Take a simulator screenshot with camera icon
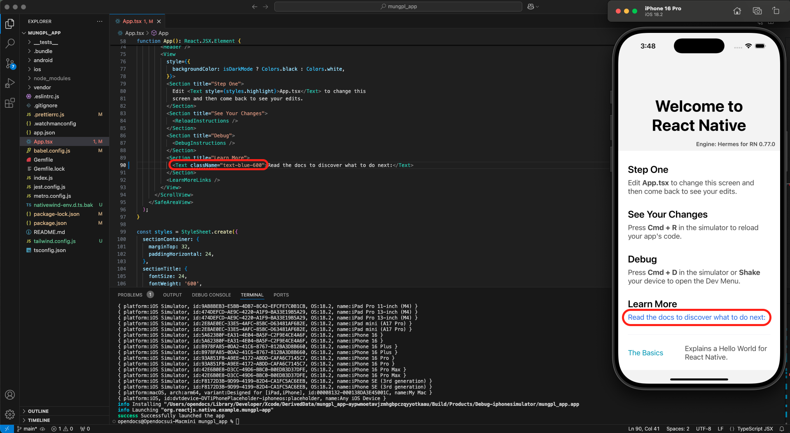Screen dimensions: 790x433 point(757,11)
